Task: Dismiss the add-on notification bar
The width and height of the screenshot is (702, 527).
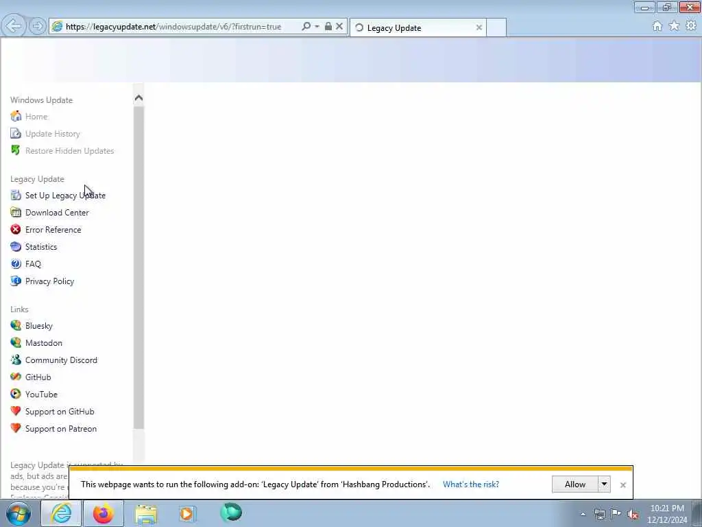Action: [622, 485]
